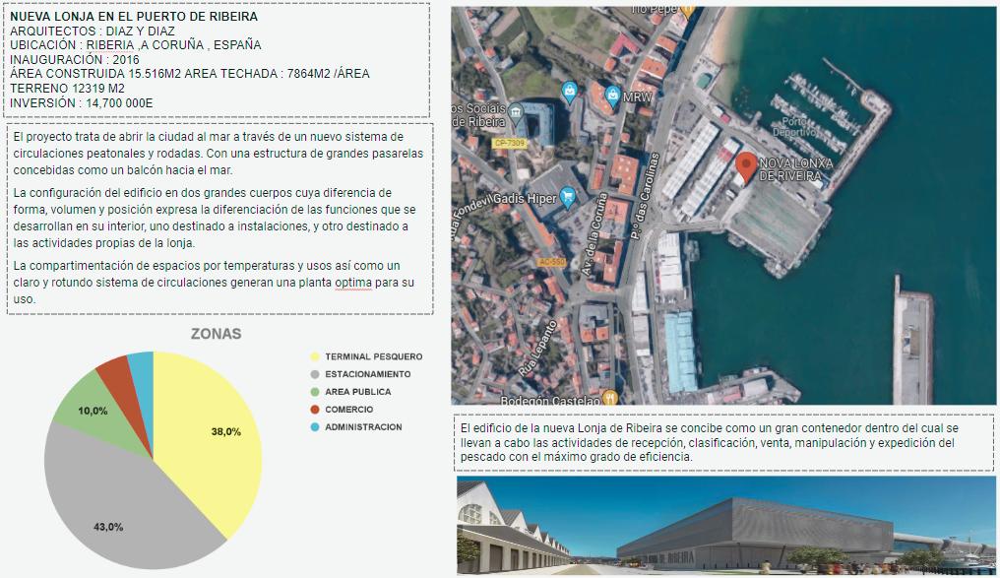Click the Sociais de Ribeira building marker icon
This screenshot has height=578, width=1000.
coord(516,114)
